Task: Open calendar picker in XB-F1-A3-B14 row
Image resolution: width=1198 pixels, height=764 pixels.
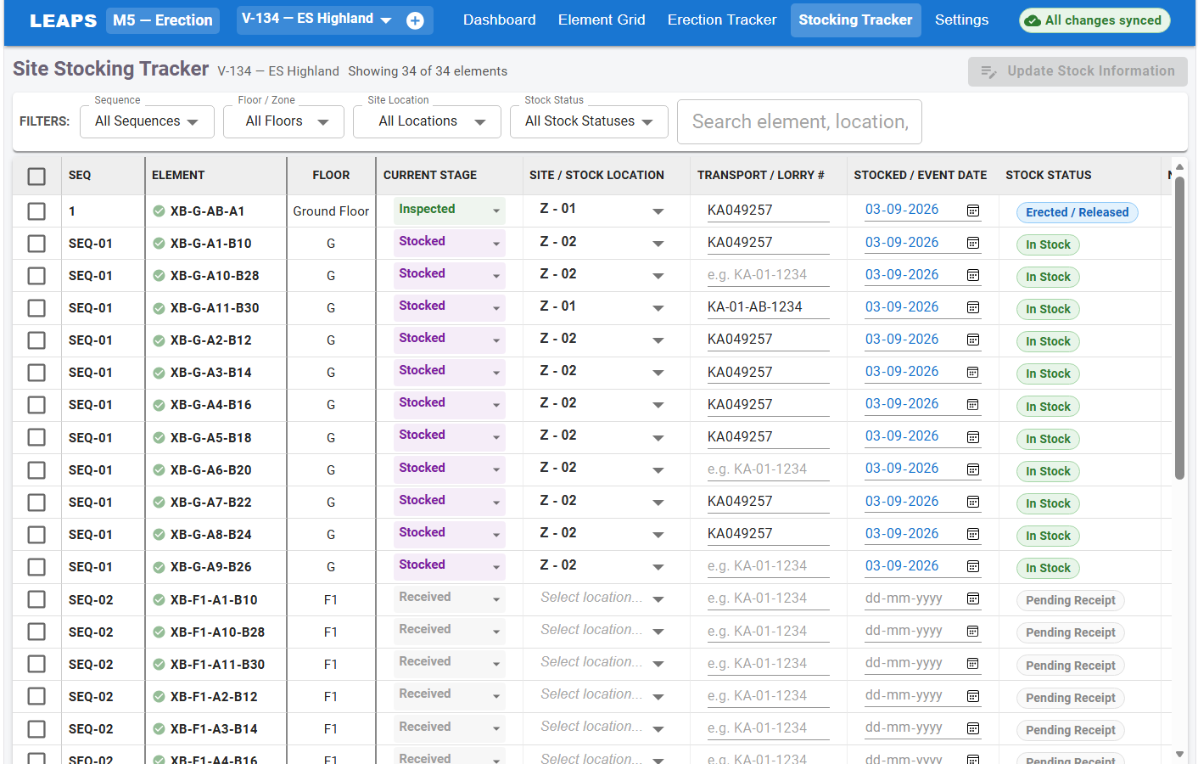Action: click(x=973, y=728)
